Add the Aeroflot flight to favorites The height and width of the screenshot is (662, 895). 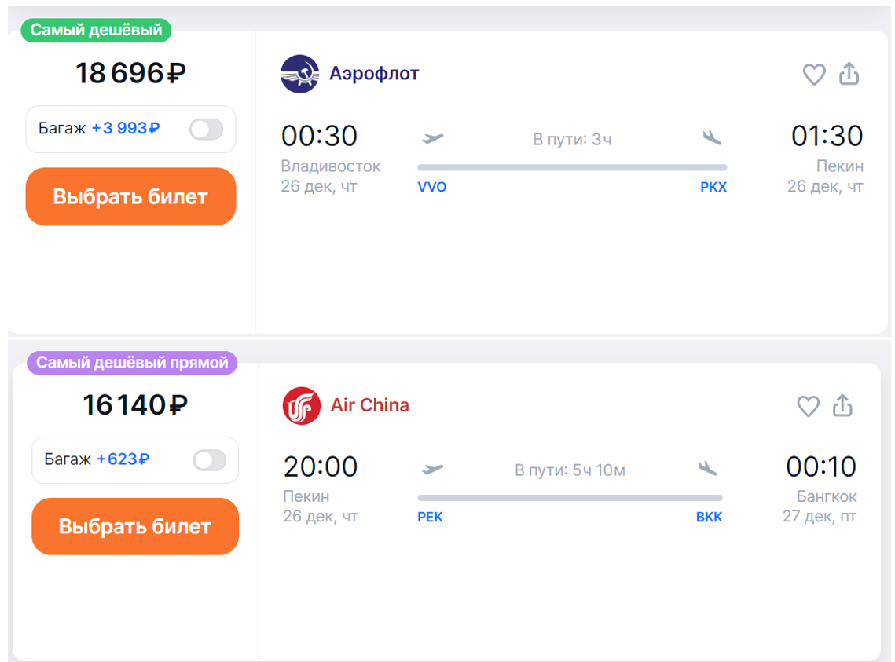click(813, 75)
